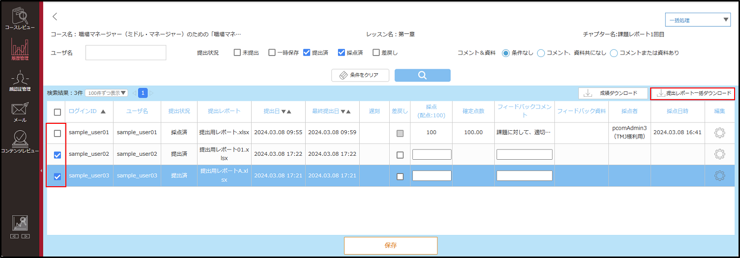Click the 採点 score field for sample_user03
This screenshot has width=740, height=258.
432,175
